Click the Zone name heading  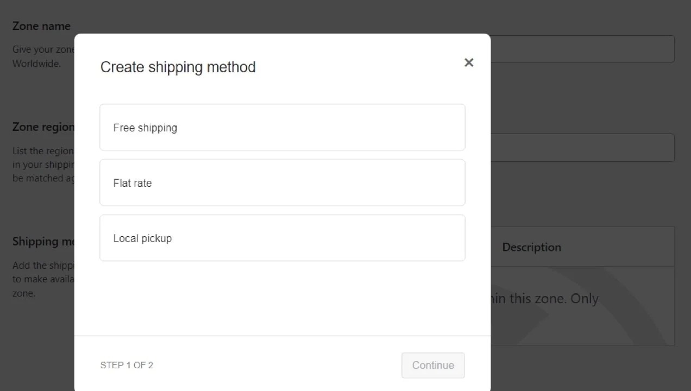[41, 26]
